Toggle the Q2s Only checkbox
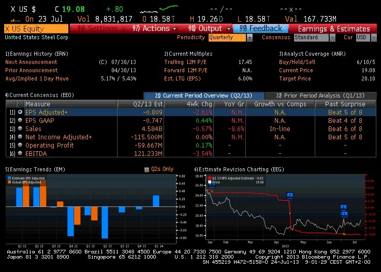 (146, 169)
